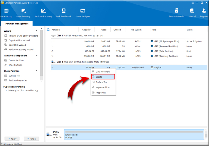Select the 778.00 MB Recovery Partition row

pos(129,56)
